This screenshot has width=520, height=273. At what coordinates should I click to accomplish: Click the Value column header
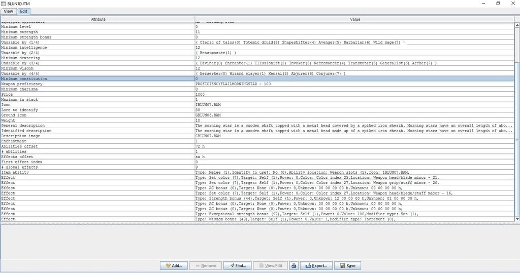click(355, 19)
